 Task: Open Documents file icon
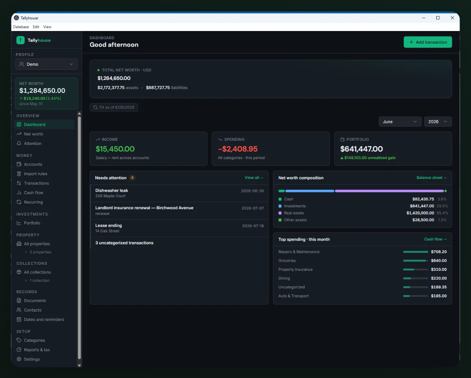pyautogui.click(x=19, y=301)
